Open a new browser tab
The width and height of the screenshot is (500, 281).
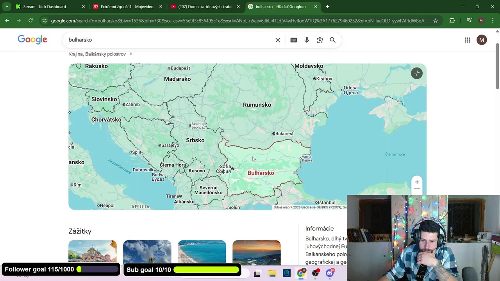pyautogui.click(x=327, y=7)
